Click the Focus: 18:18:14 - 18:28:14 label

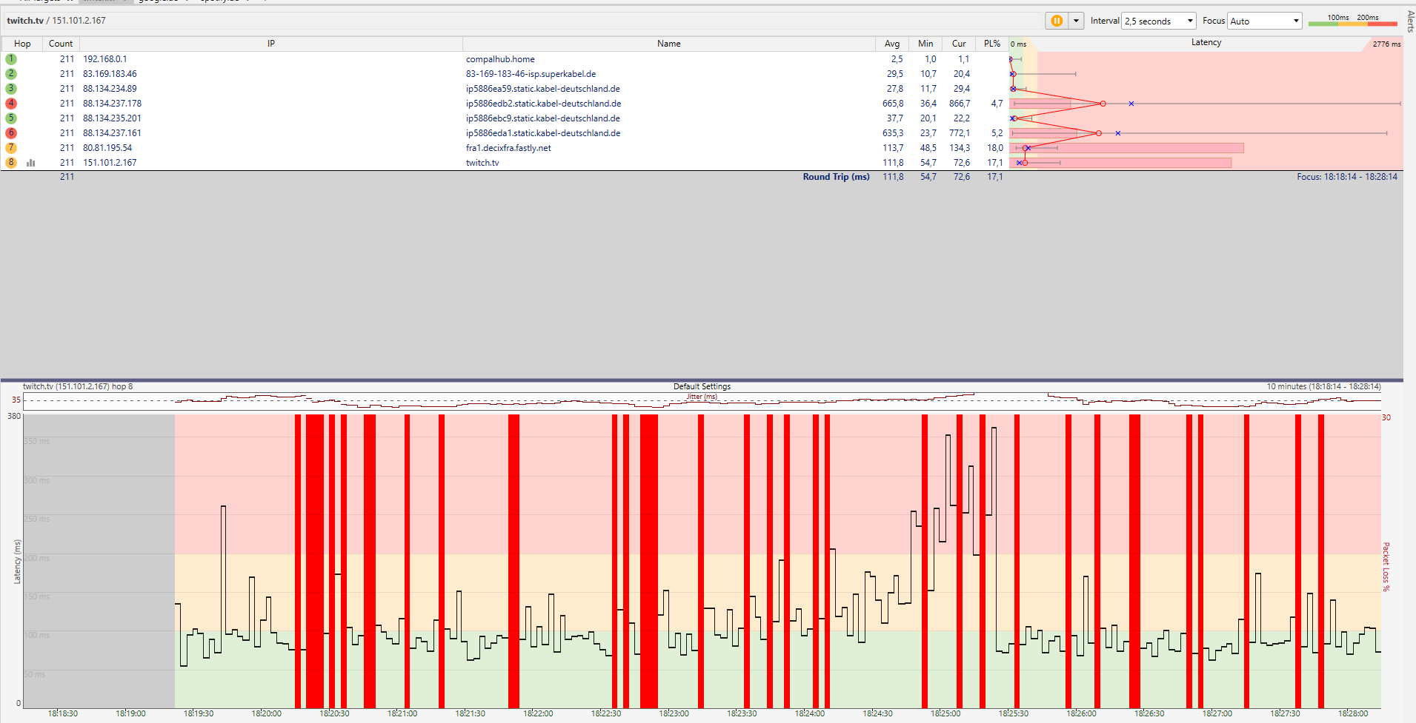pyautogui.click(x=1346, y=177)
